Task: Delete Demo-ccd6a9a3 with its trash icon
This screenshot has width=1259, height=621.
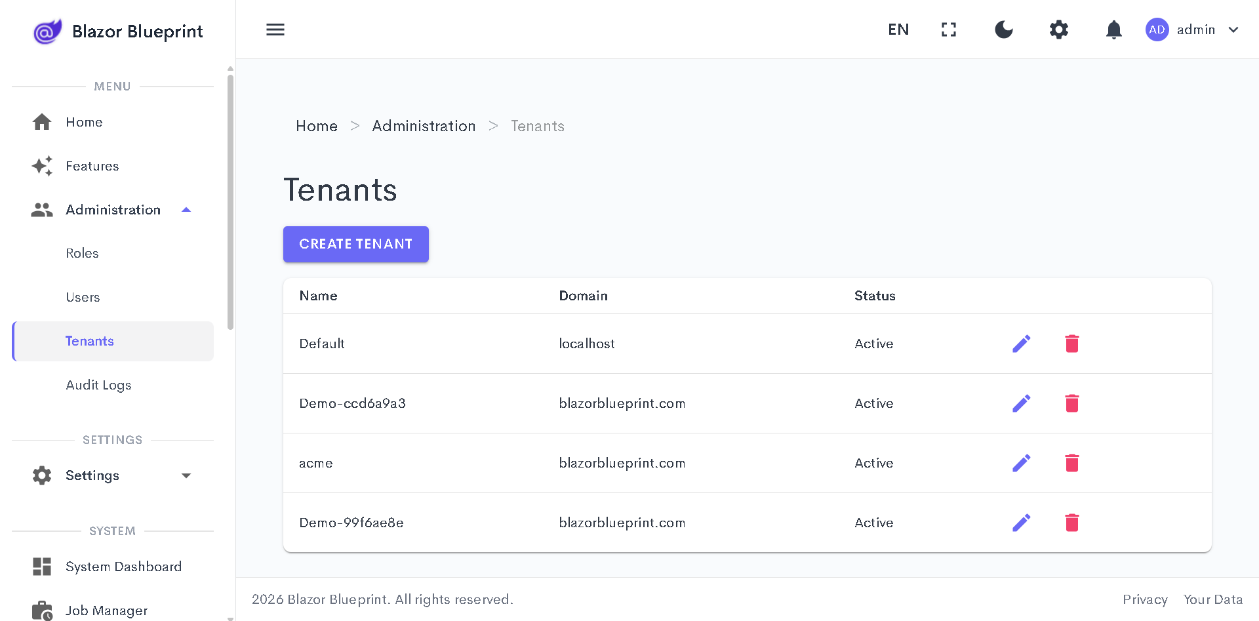Action: 1072,403
